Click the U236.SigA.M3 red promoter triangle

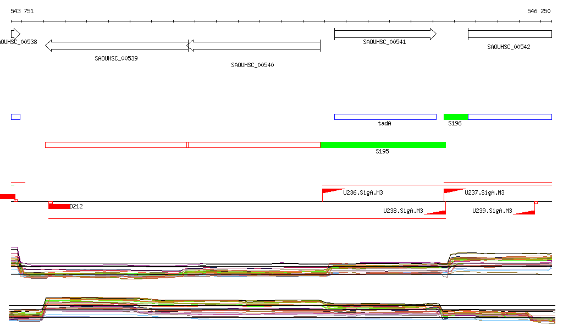click(332, 191)
